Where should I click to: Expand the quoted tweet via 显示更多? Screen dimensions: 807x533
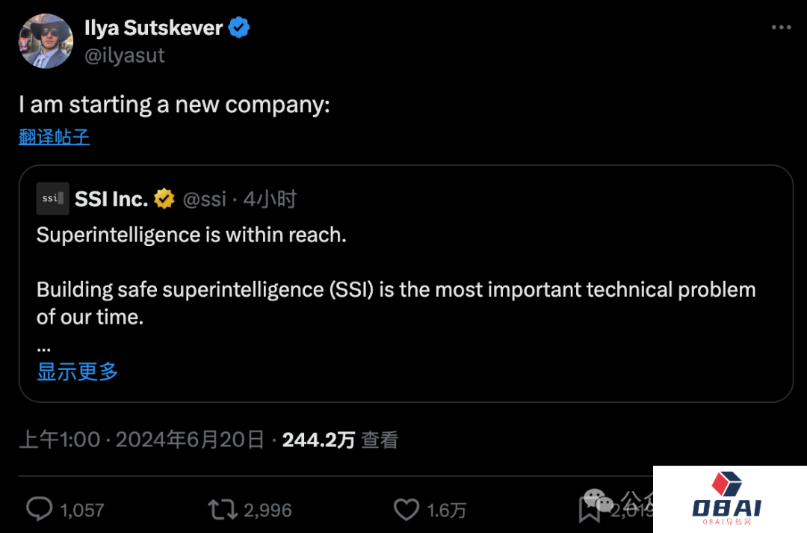pos(77,372)
